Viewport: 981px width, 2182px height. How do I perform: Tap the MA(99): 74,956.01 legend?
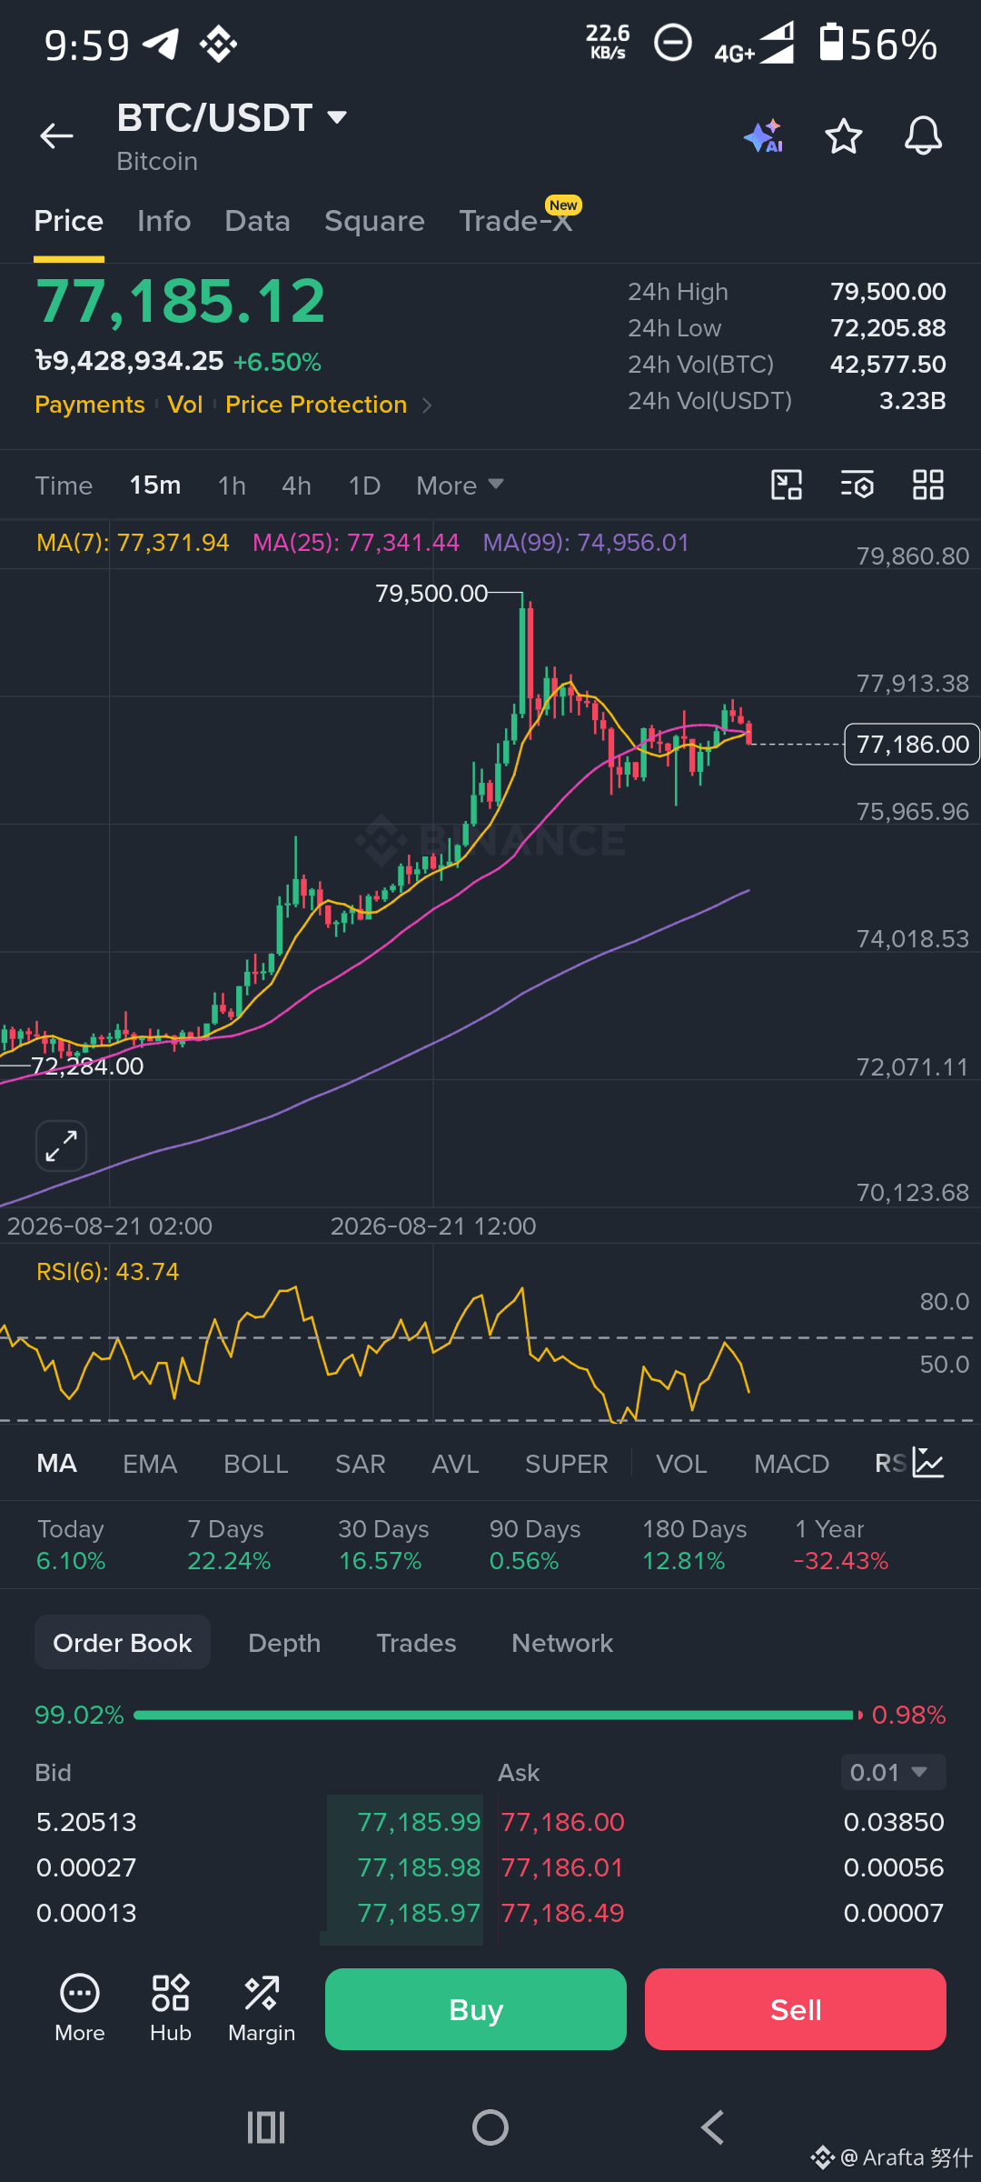(x=586, y=543)
